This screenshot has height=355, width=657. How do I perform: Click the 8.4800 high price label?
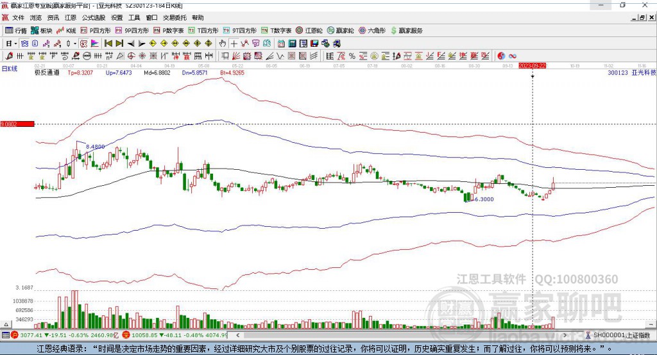coord(96,147)
